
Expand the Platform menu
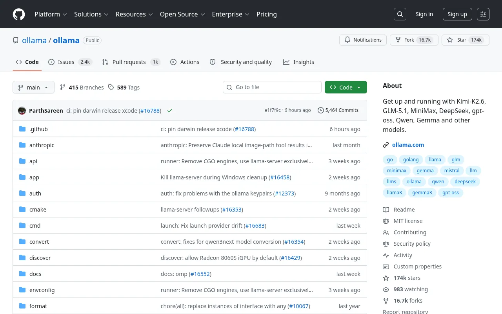[51, 14]
